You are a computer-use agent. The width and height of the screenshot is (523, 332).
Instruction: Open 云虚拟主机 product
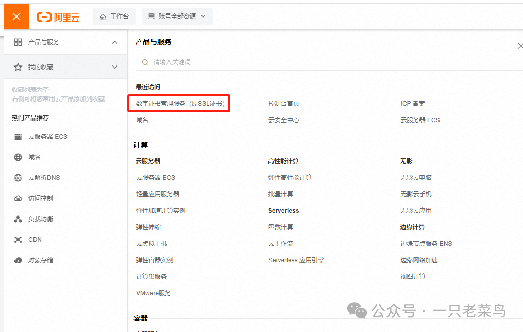click(151, 244)
